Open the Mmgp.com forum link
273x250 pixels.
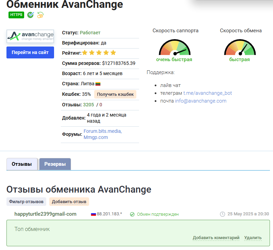point(96,137)
